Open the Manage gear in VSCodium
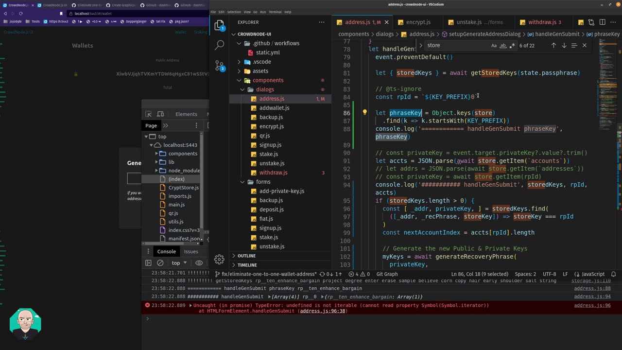622x350 pixels. click(x=219, y=259)
